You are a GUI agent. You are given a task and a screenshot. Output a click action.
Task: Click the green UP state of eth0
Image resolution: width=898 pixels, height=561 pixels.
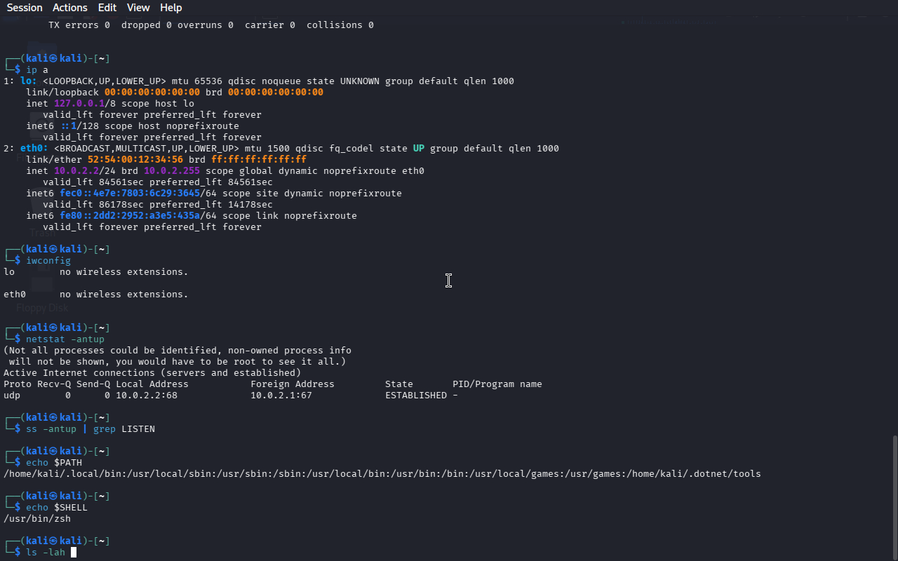pos(418,149)
